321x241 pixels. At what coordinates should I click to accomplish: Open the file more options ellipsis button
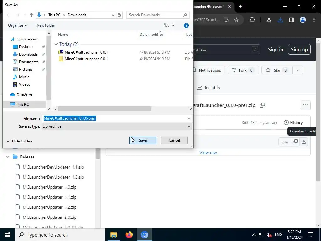coord(305,105)
